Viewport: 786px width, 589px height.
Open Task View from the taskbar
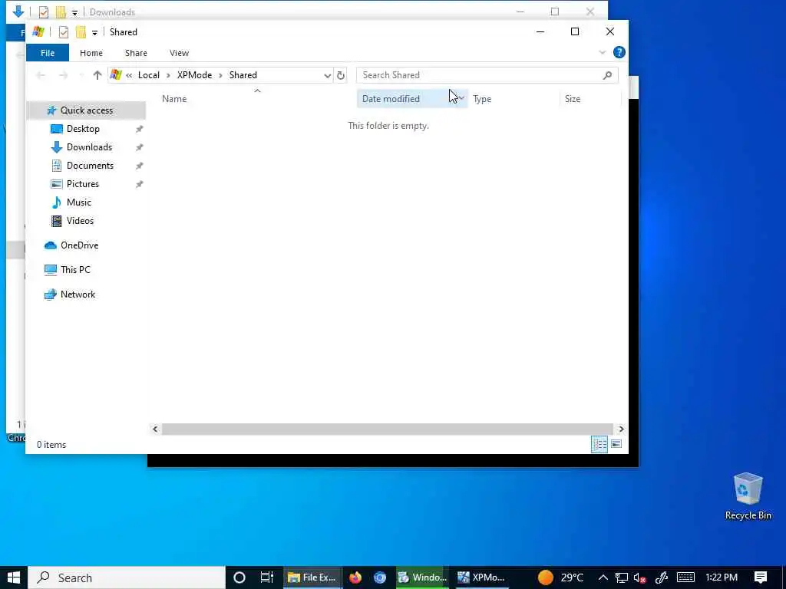[x=266, y=577]
